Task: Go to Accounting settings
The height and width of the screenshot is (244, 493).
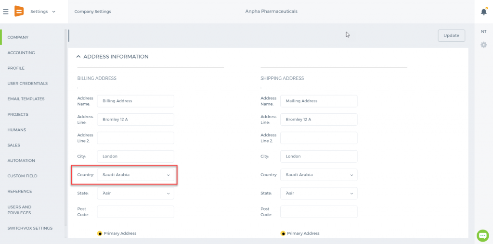Action: pyautogui.click(x=21, y=53)
